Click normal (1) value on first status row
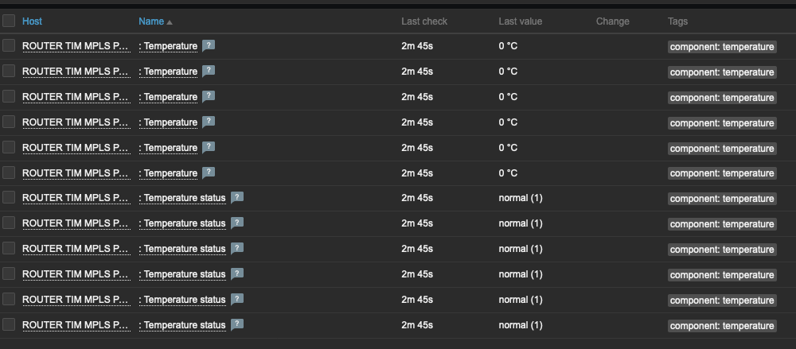This screenshot has width=796, height=349. pyautogui.click(x=521, y=198)
